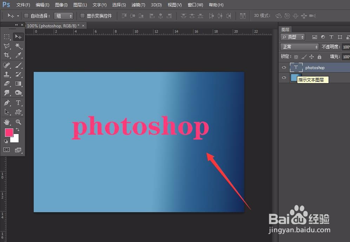Select the Horizontal Type tool
The image size is (350, 242).
click(18, 103)
